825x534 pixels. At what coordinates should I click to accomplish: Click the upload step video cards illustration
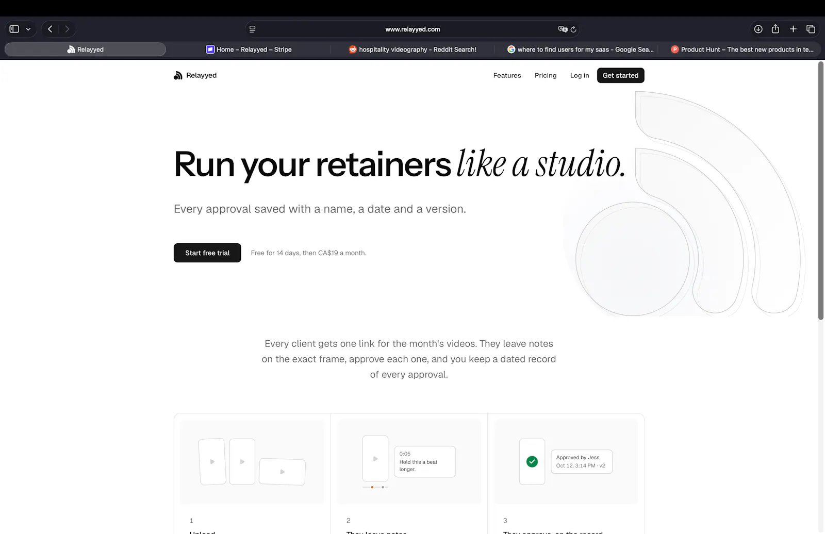pos(252,462)
